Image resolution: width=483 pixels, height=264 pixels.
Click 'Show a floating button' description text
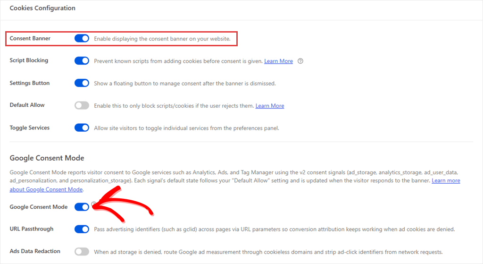[x=185, y=84]
